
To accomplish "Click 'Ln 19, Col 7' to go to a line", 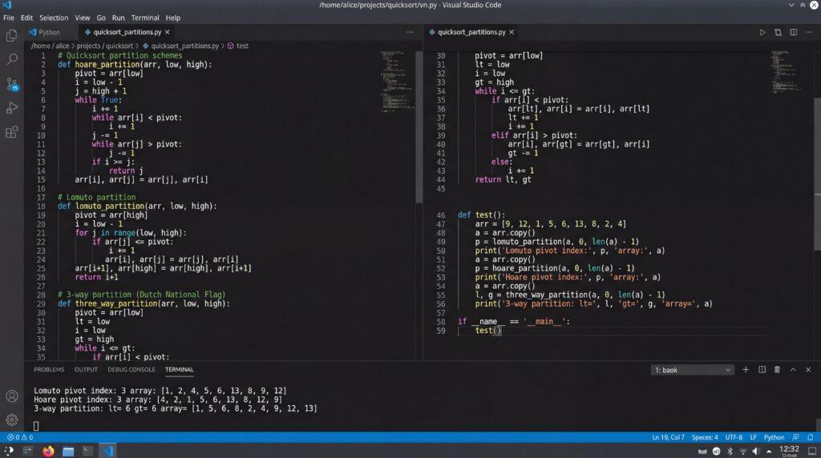I will coord(668,437).
